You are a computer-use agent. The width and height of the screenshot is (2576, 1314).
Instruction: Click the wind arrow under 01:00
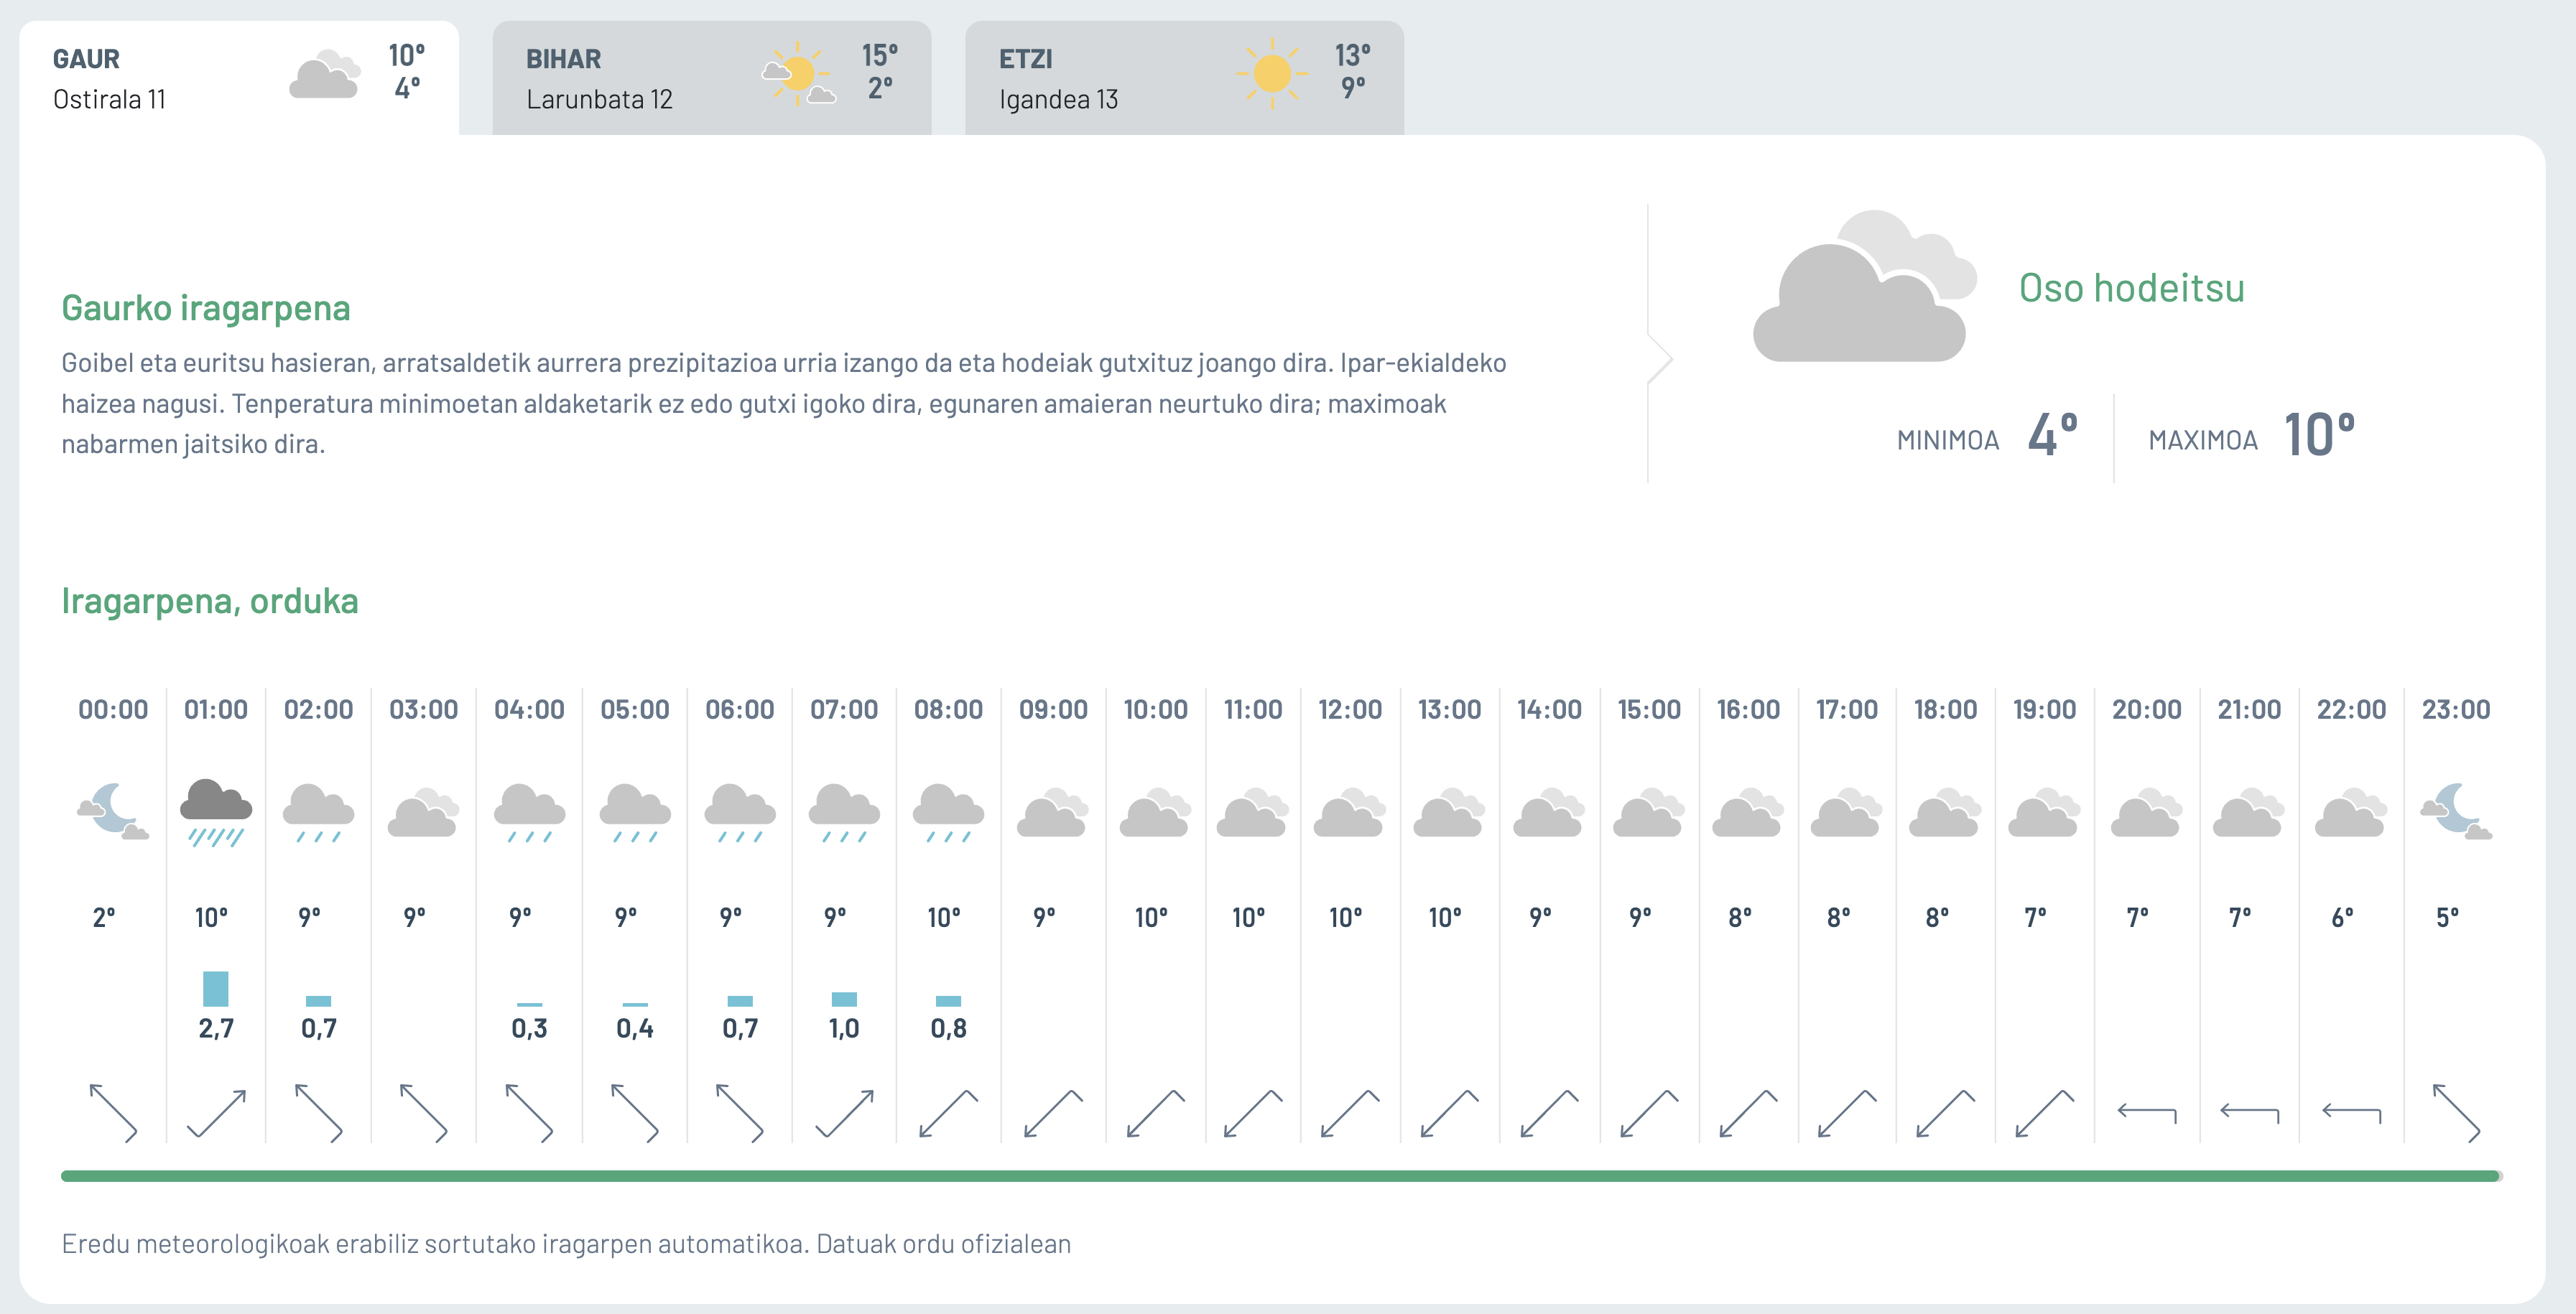[216, 1113]
